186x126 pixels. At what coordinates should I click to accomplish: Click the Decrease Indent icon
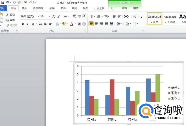pos(114,17)
